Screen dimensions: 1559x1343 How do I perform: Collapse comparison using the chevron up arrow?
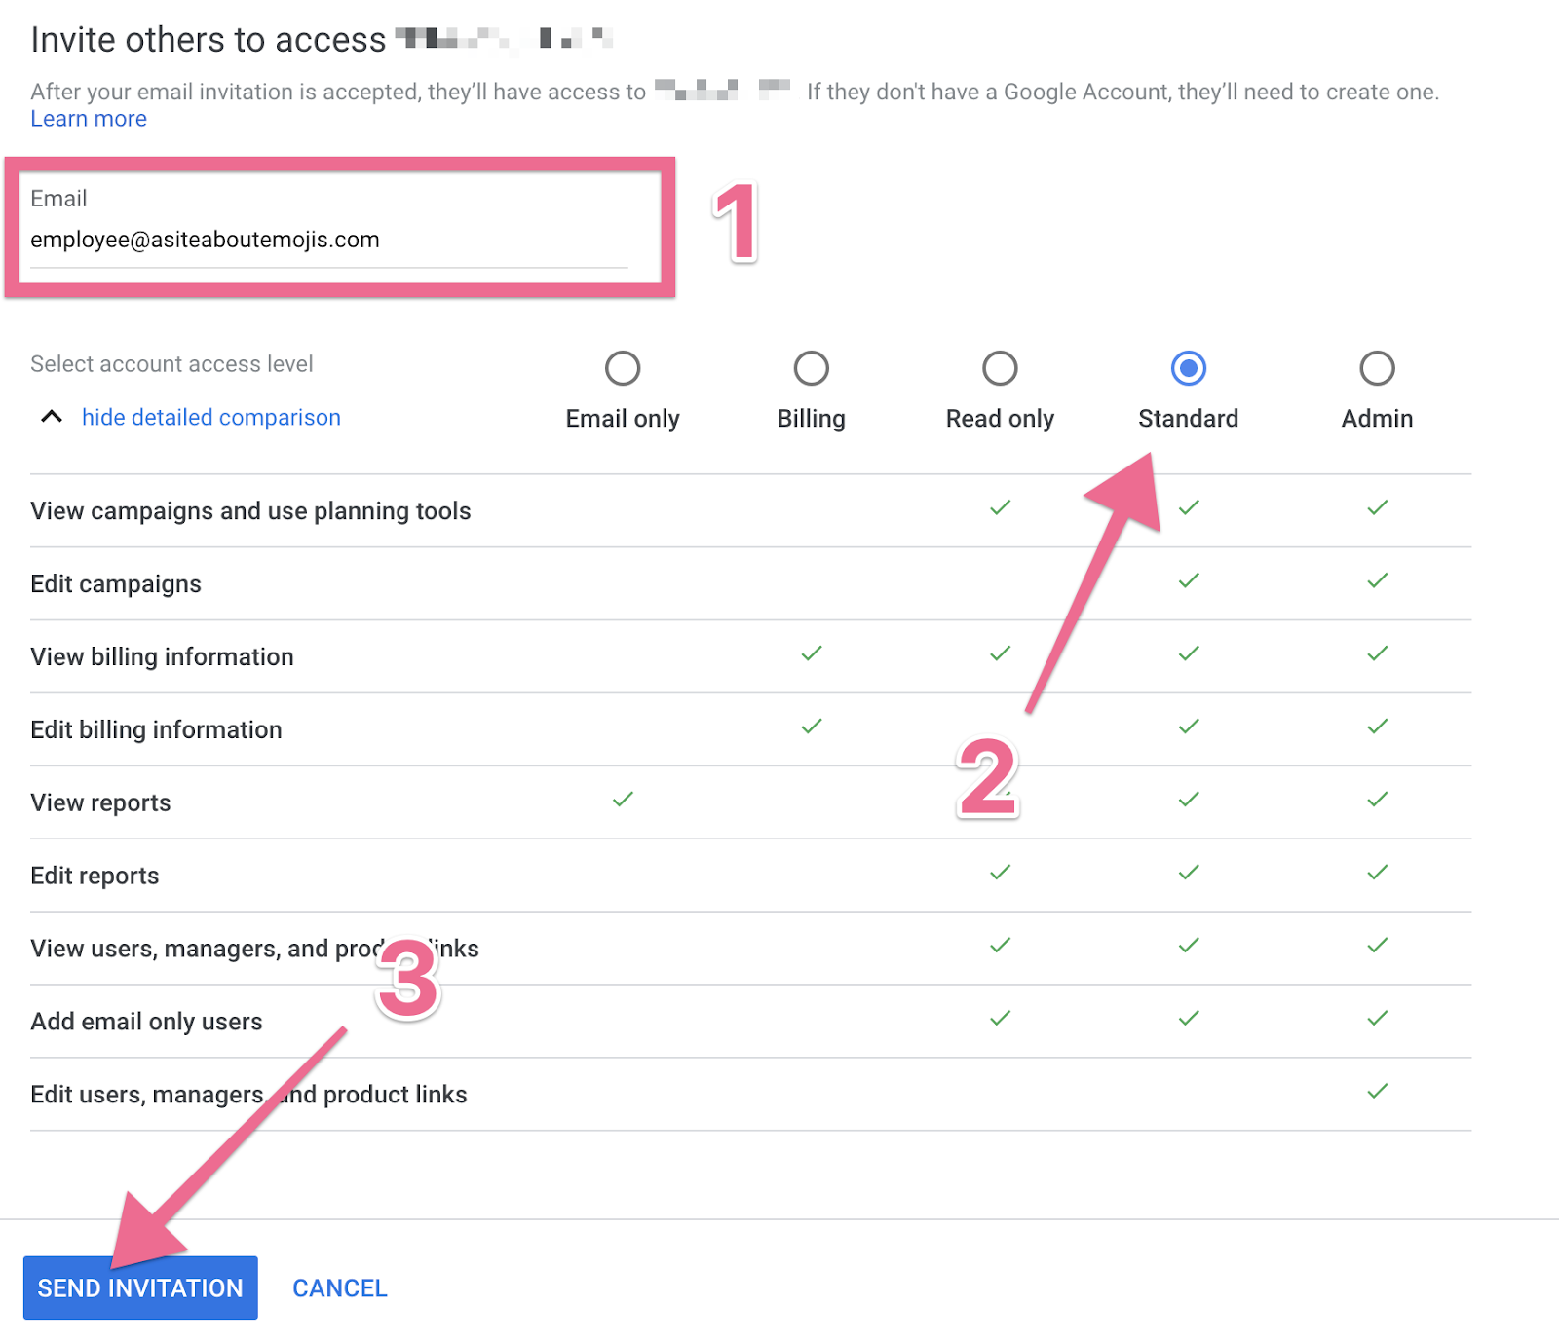pyautogui.click(x=52, y=417)
